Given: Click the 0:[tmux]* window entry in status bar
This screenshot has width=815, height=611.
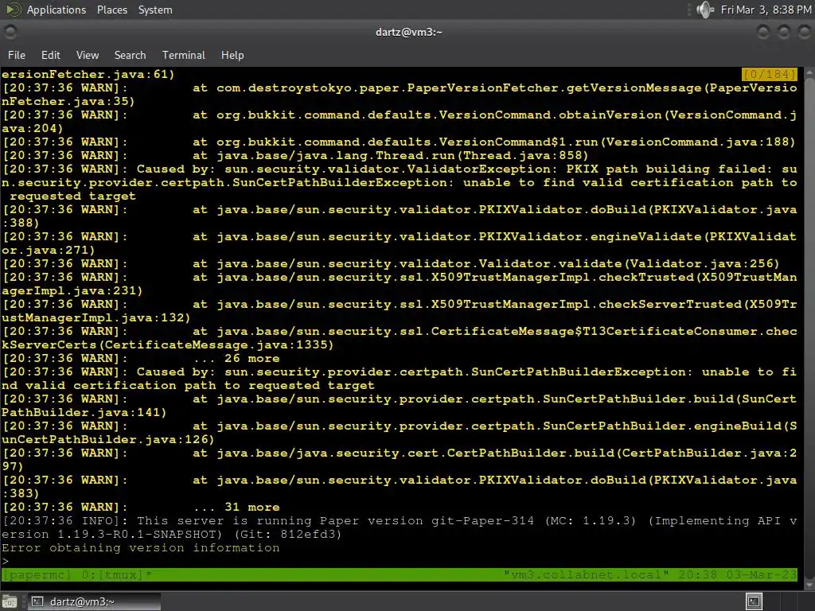Looking at the screenshot, I should click(117, 574).
